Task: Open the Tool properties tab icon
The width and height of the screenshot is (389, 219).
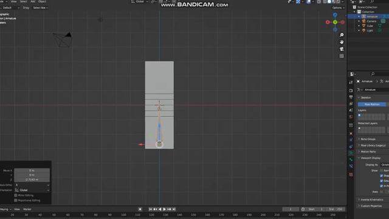Action: tap(351, 82)
